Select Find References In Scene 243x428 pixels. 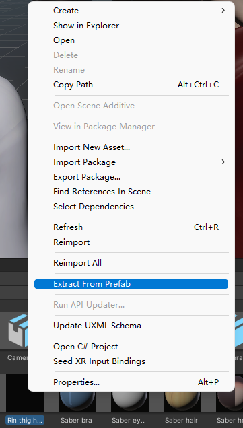(102, 192)
